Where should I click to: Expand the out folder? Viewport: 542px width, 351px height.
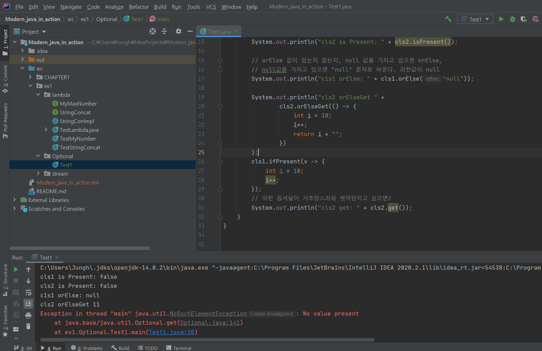coord(22,60)
